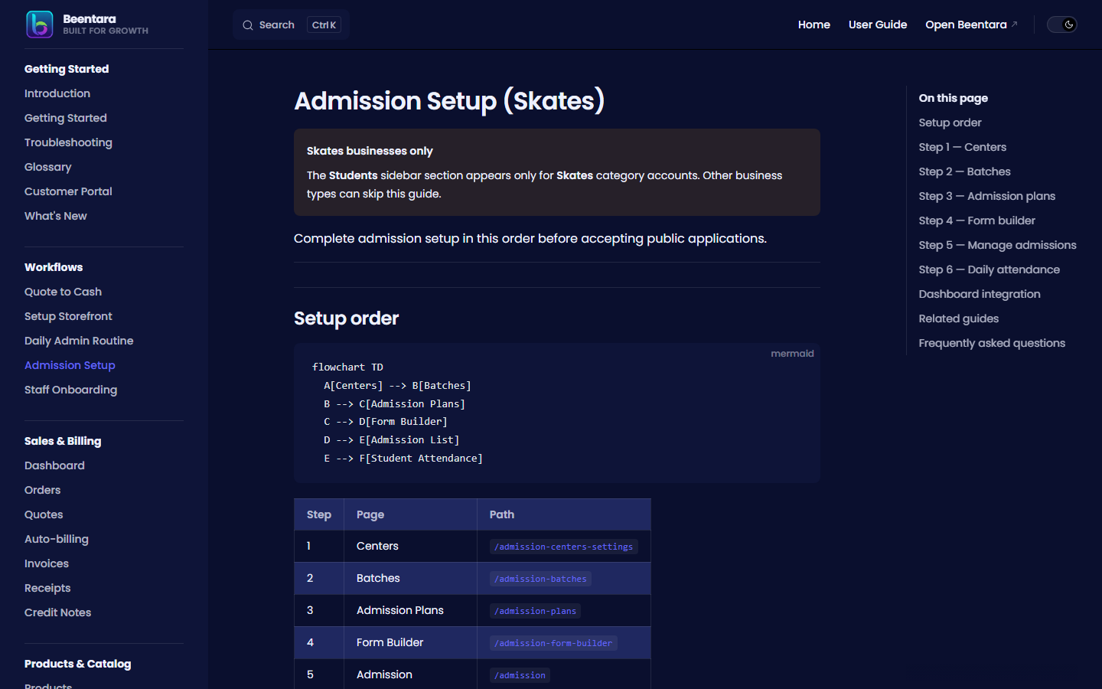The width and height of the screenshot is (1102, 689).
Task: Jump to Step 3 — Admission plans
Action: coord(986,196)
